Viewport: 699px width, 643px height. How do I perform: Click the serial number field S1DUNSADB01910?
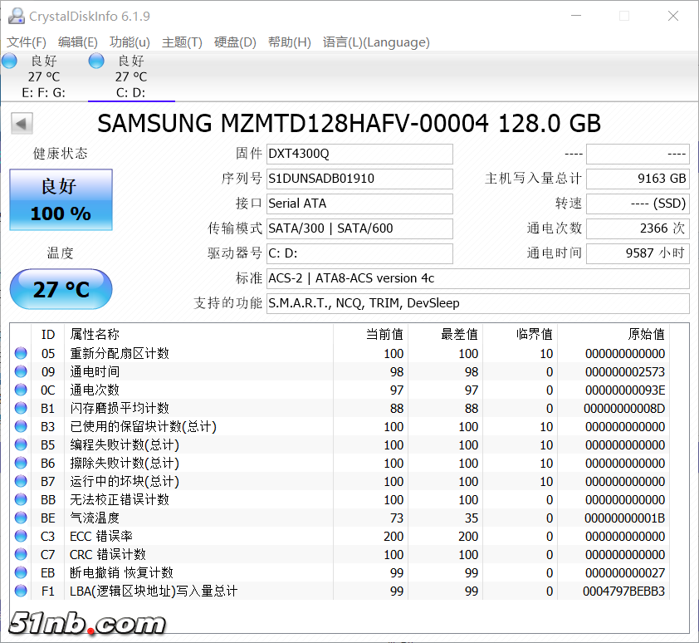click(359, 179)
